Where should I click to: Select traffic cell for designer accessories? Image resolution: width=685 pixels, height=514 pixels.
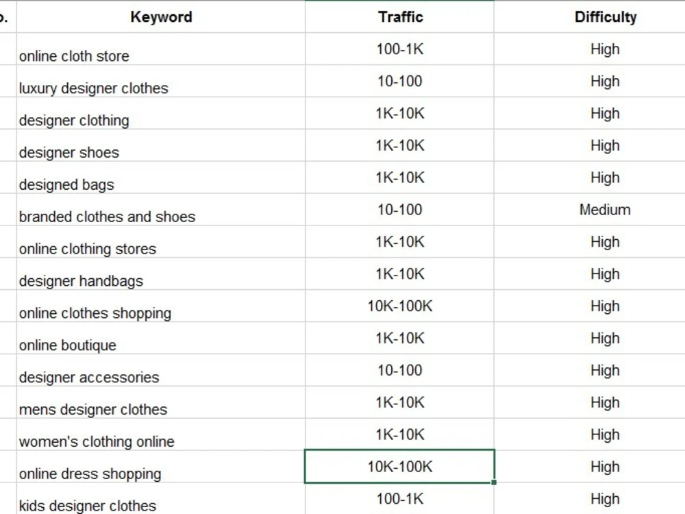click(400, 370)
